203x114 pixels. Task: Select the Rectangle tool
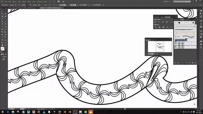pos(2,22)
